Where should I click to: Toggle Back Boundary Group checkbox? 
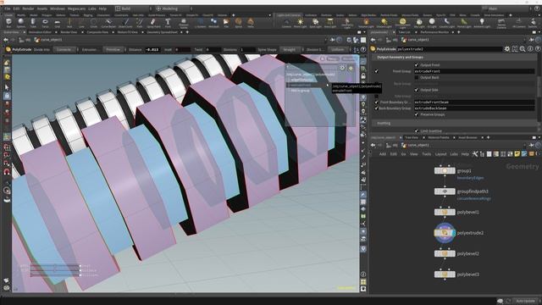coord(376,108)
